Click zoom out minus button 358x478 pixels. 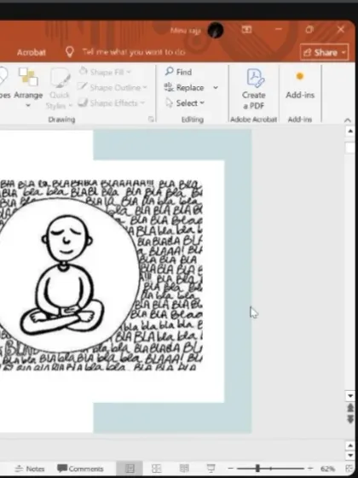(x=231, y=469)
